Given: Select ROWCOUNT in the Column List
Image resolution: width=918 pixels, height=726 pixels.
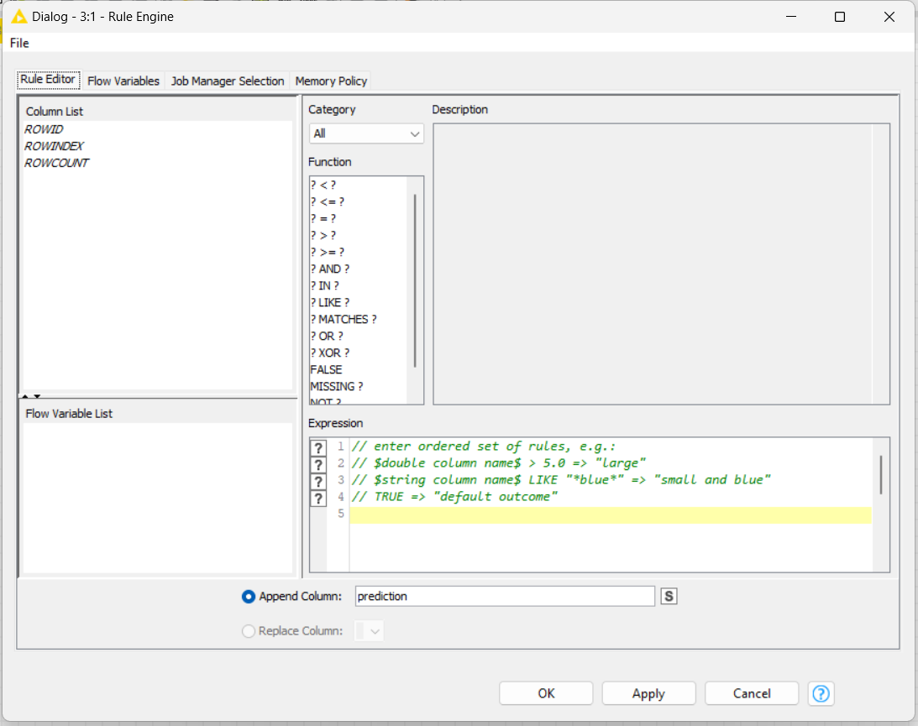Looking at the screenshot, I should click(56, 163).
